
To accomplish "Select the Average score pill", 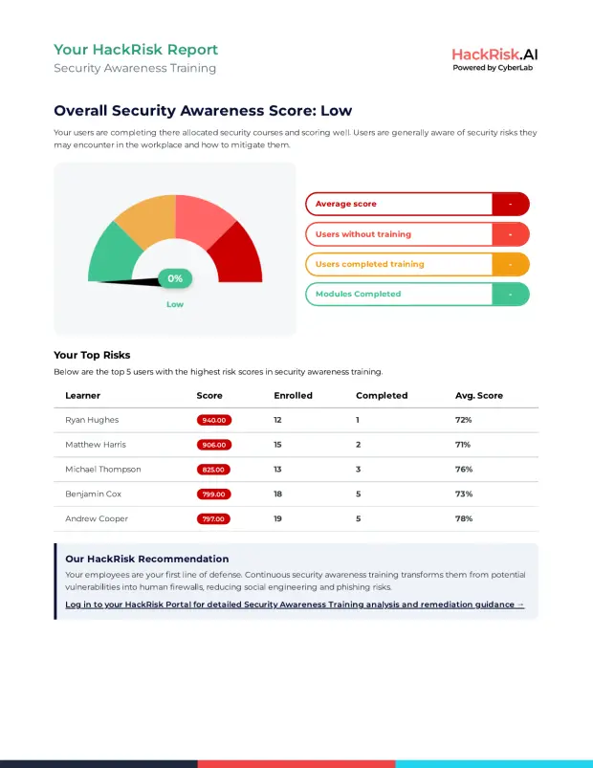I will (x=417, y=204).
